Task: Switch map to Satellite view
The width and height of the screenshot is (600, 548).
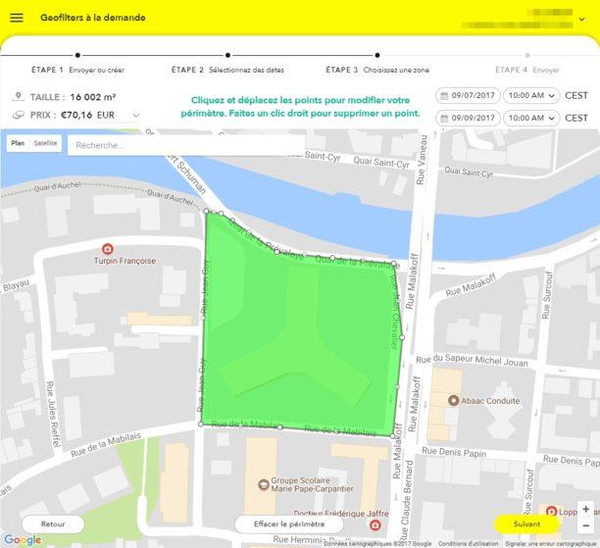Action: click(x=45, y=143)
